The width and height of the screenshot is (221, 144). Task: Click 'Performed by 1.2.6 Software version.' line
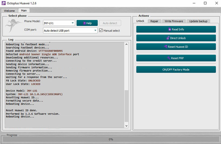click(x=32, y=114)
